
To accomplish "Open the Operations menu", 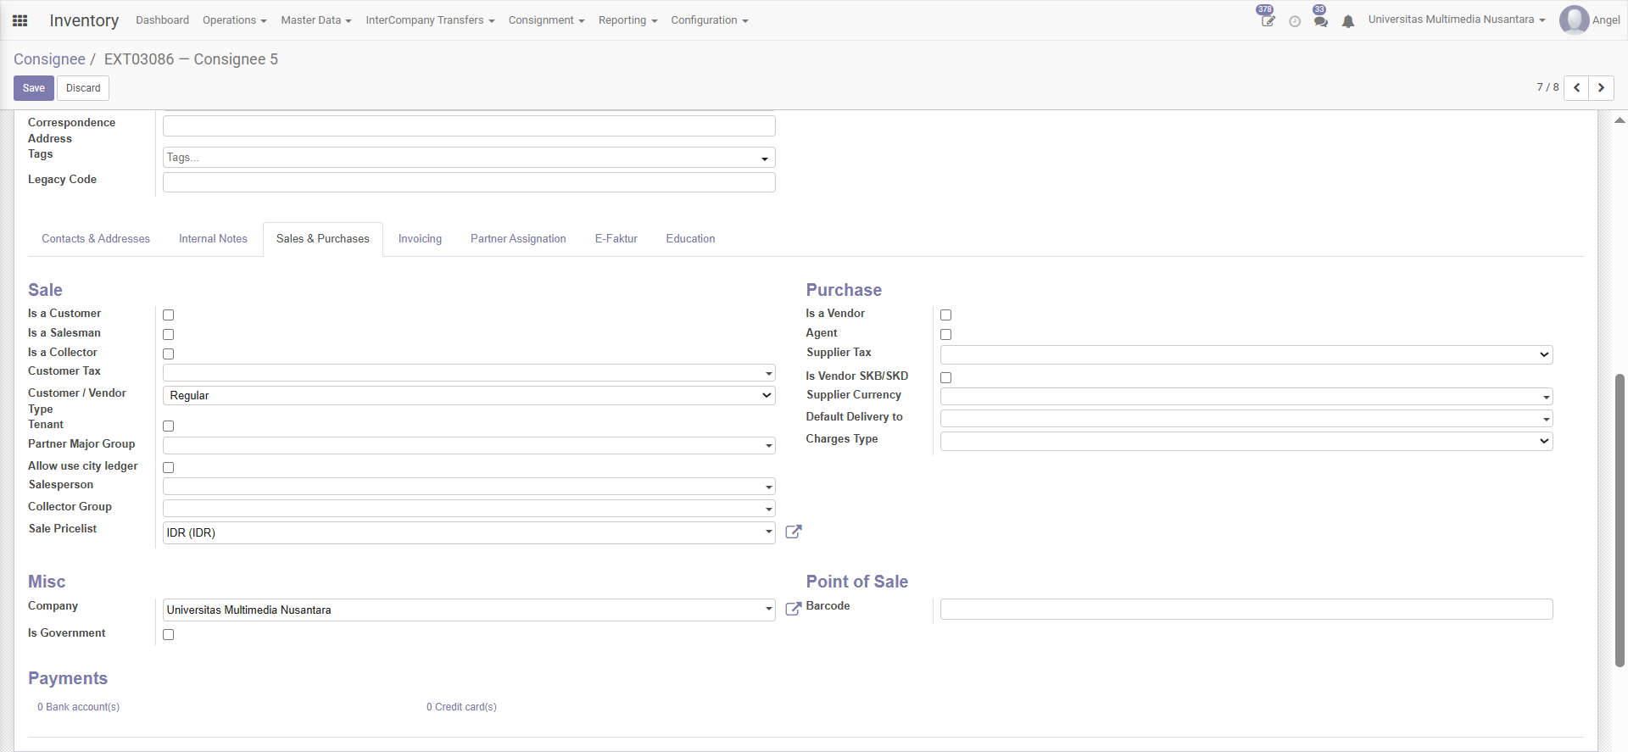I will click(x=234, y=20).
